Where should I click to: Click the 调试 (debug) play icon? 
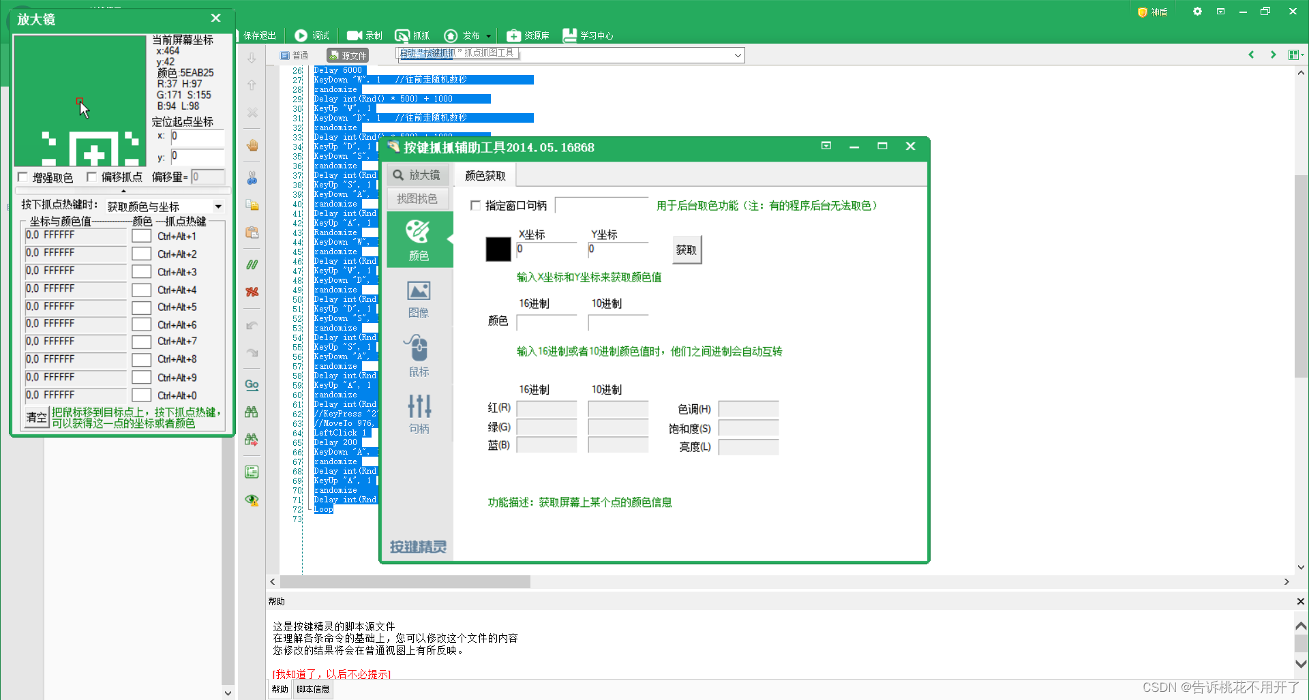pos(301,35)
